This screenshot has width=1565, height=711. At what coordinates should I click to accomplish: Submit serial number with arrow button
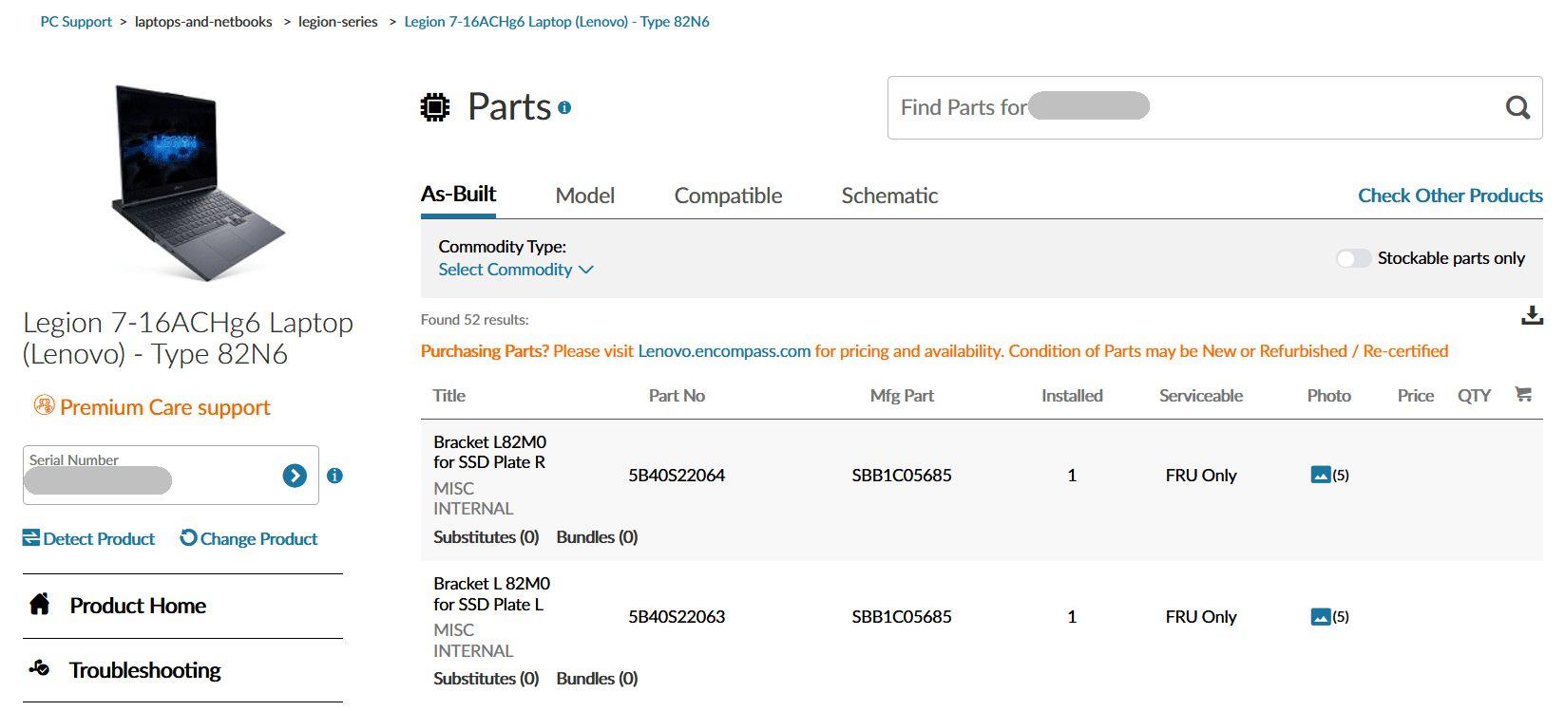295,476
